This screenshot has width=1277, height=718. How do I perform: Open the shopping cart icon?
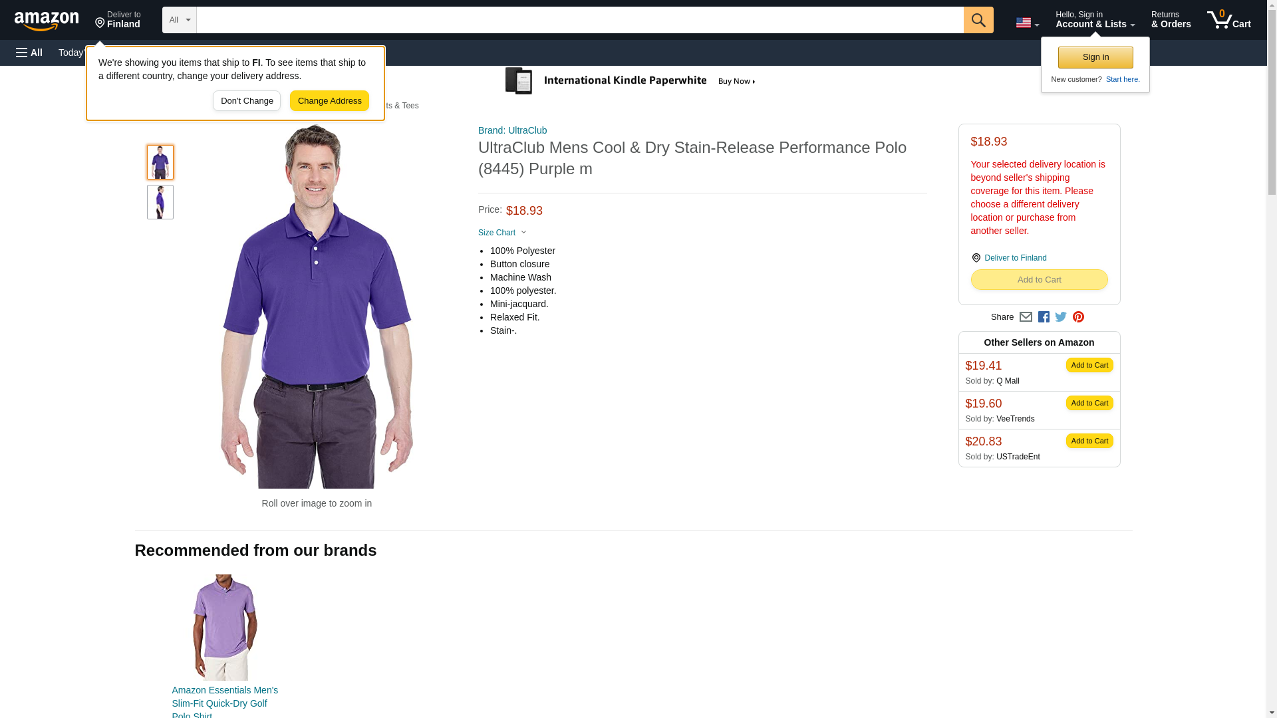pos(1228,19)
